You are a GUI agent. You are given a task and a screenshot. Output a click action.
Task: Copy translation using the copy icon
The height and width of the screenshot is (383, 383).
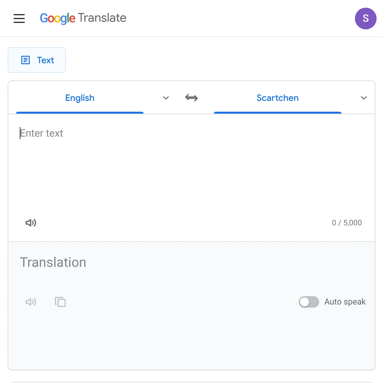pos(60,302)
